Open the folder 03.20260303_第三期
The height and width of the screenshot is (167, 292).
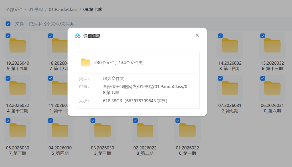coord(102,130)
